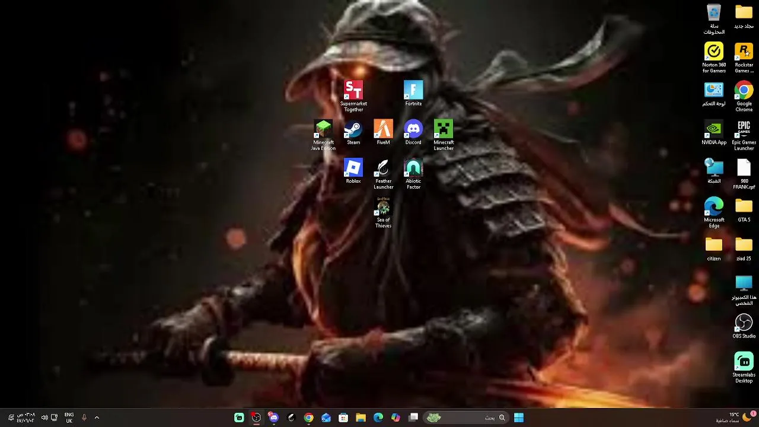Open the لوحة التحكم control panel icon
Image resolution: width=759 pixels, height=427 pixels.
point(714,94)
